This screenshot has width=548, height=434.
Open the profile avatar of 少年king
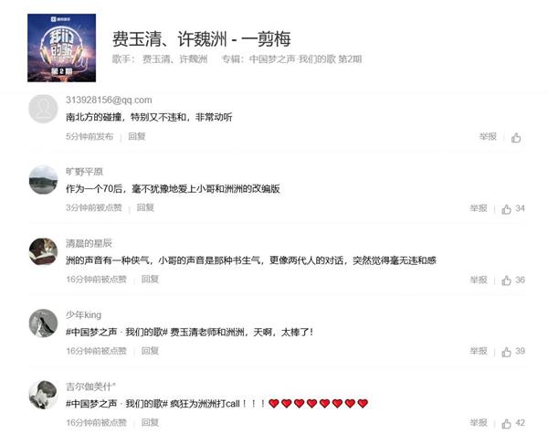[x=43, y=323]
